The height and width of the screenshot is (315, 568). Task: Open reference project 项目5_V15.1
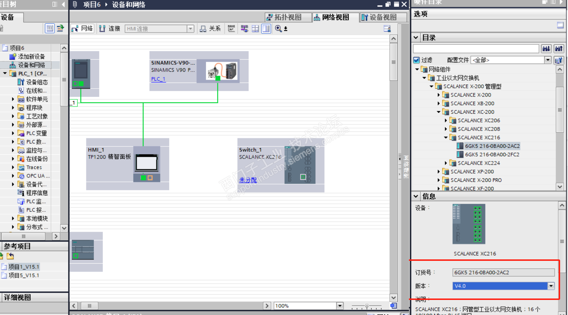tap(24, 276)
